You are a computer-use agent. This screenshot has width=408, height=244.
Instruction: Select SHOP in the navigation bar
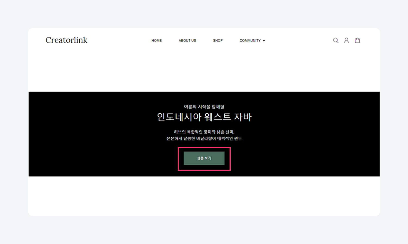(218, 40)
